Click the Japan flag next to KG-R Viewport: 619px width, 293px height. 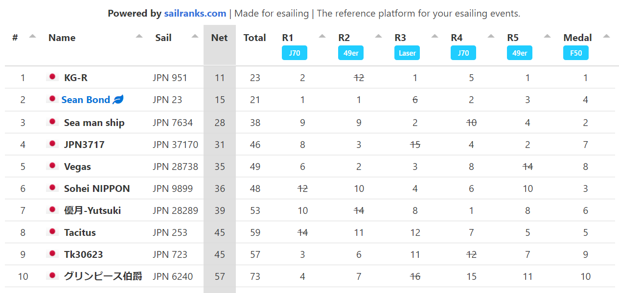tap(52, 77)
